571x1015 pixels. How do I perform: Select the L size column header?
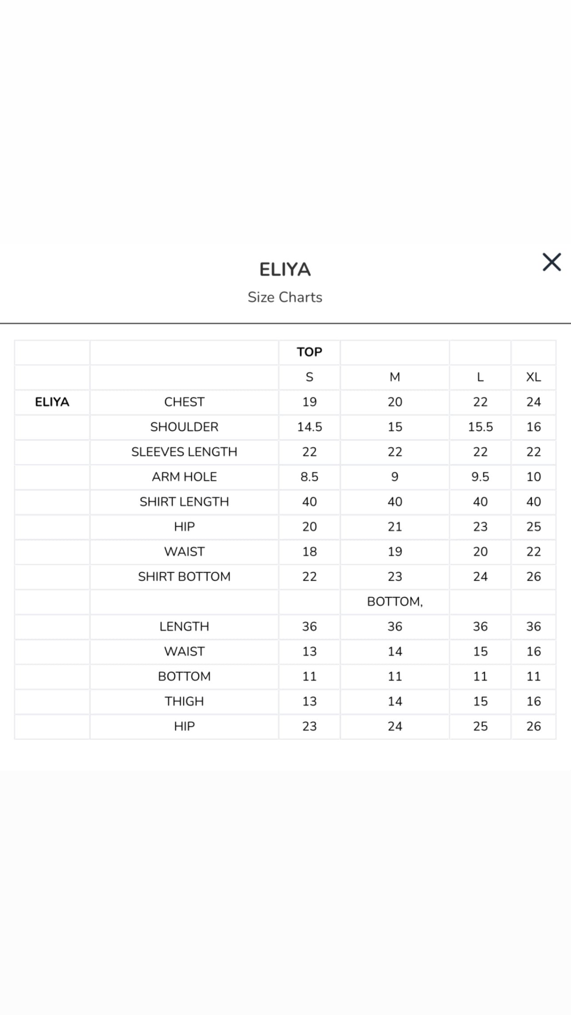[x=480, y=377]
